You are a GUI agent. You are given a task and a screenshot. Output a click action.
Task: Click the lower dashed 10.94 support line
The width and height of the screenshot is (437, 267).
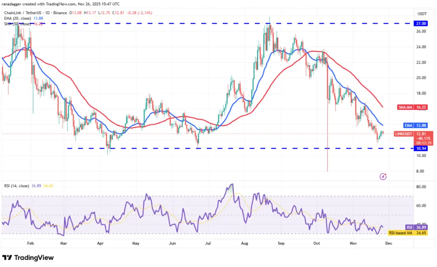click(x=240, y=148)
